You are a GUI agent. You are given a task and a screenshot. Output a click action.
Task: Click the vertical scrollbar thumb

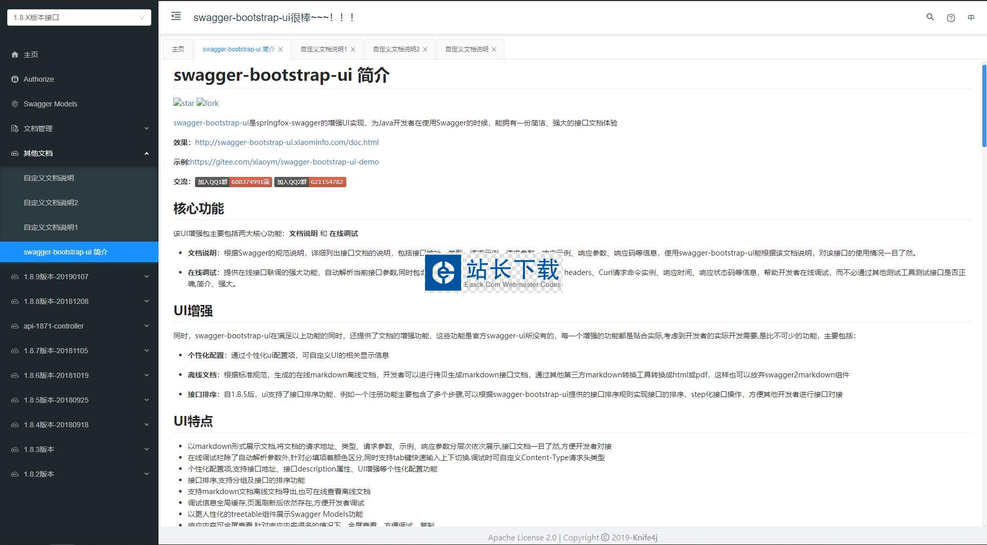983,105
